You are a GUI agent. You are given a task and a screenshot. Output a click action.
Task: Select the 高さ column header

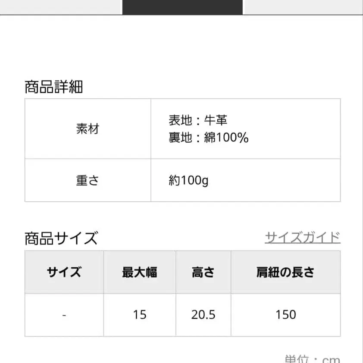(203, 272)
